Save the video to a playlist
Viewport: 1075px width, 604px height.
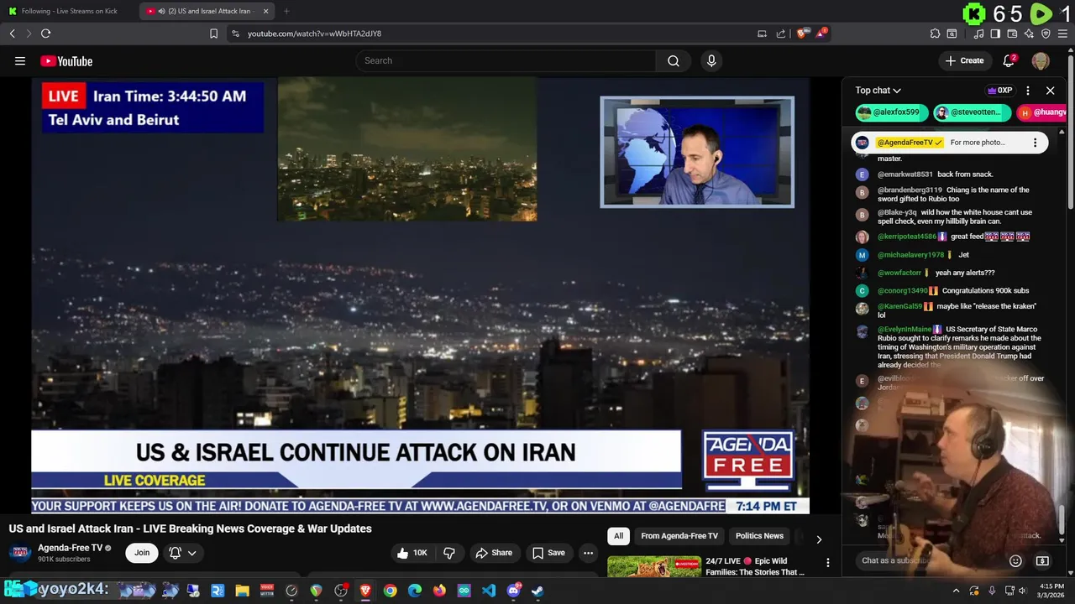pos(548,553)
